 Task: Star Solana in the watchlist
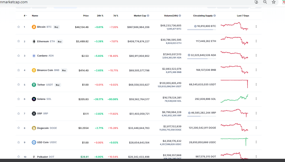click(x=19, y=99)
